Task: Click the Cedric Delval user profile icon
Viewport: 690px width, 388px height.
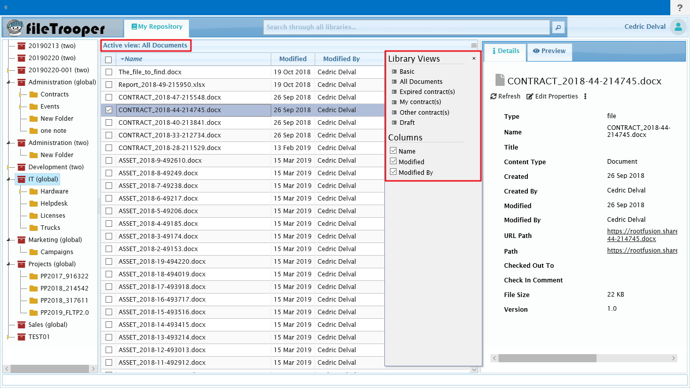Action: (677, 26)
